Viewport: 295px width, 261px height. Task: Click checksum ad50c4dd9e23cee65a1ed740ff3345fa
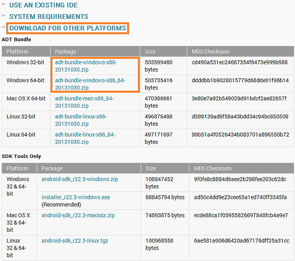[240, 197]
